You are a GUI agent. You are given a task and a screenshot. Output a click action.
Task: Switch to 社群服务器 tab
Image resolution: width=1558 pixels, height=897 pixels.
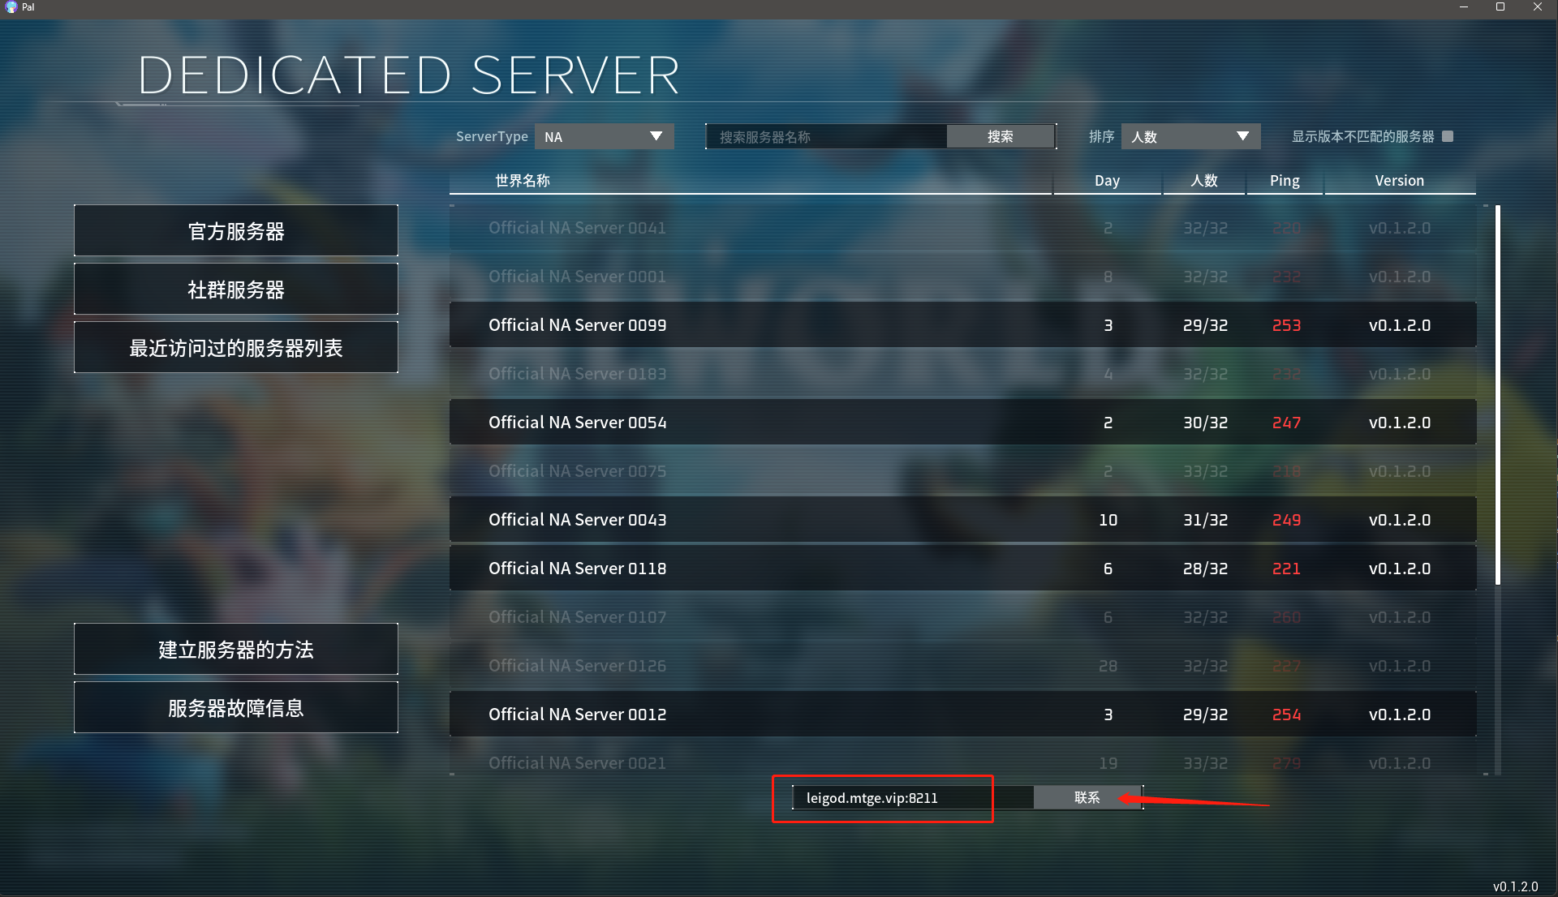(236, 290)
